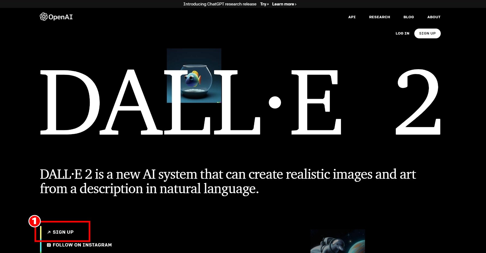Click the Introducing ChatGPT research release text
Viewport: 486px width, 253px height.
pos(220,4)
